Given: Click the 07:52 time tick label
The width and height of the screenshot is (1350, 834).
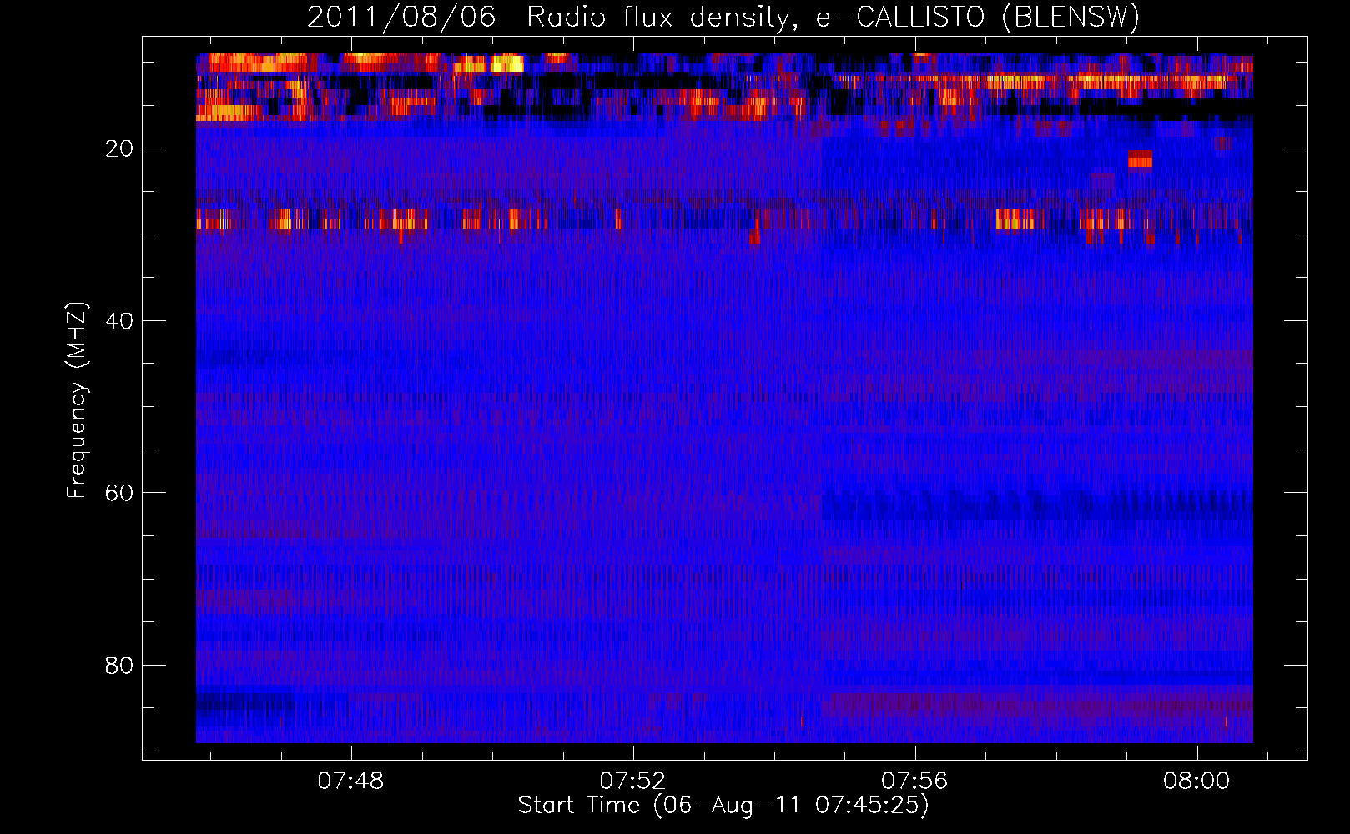Looking at the screenshot, I should 633,781.
